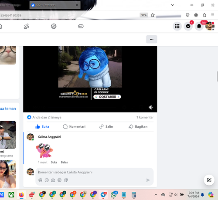
Task: Open the taskbar volume speaker icon
Action: click(176, 195)
